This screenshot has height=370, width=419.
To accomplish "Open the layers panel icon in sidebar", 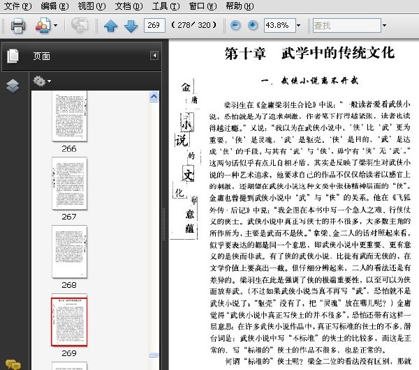I will coord(13,86).
